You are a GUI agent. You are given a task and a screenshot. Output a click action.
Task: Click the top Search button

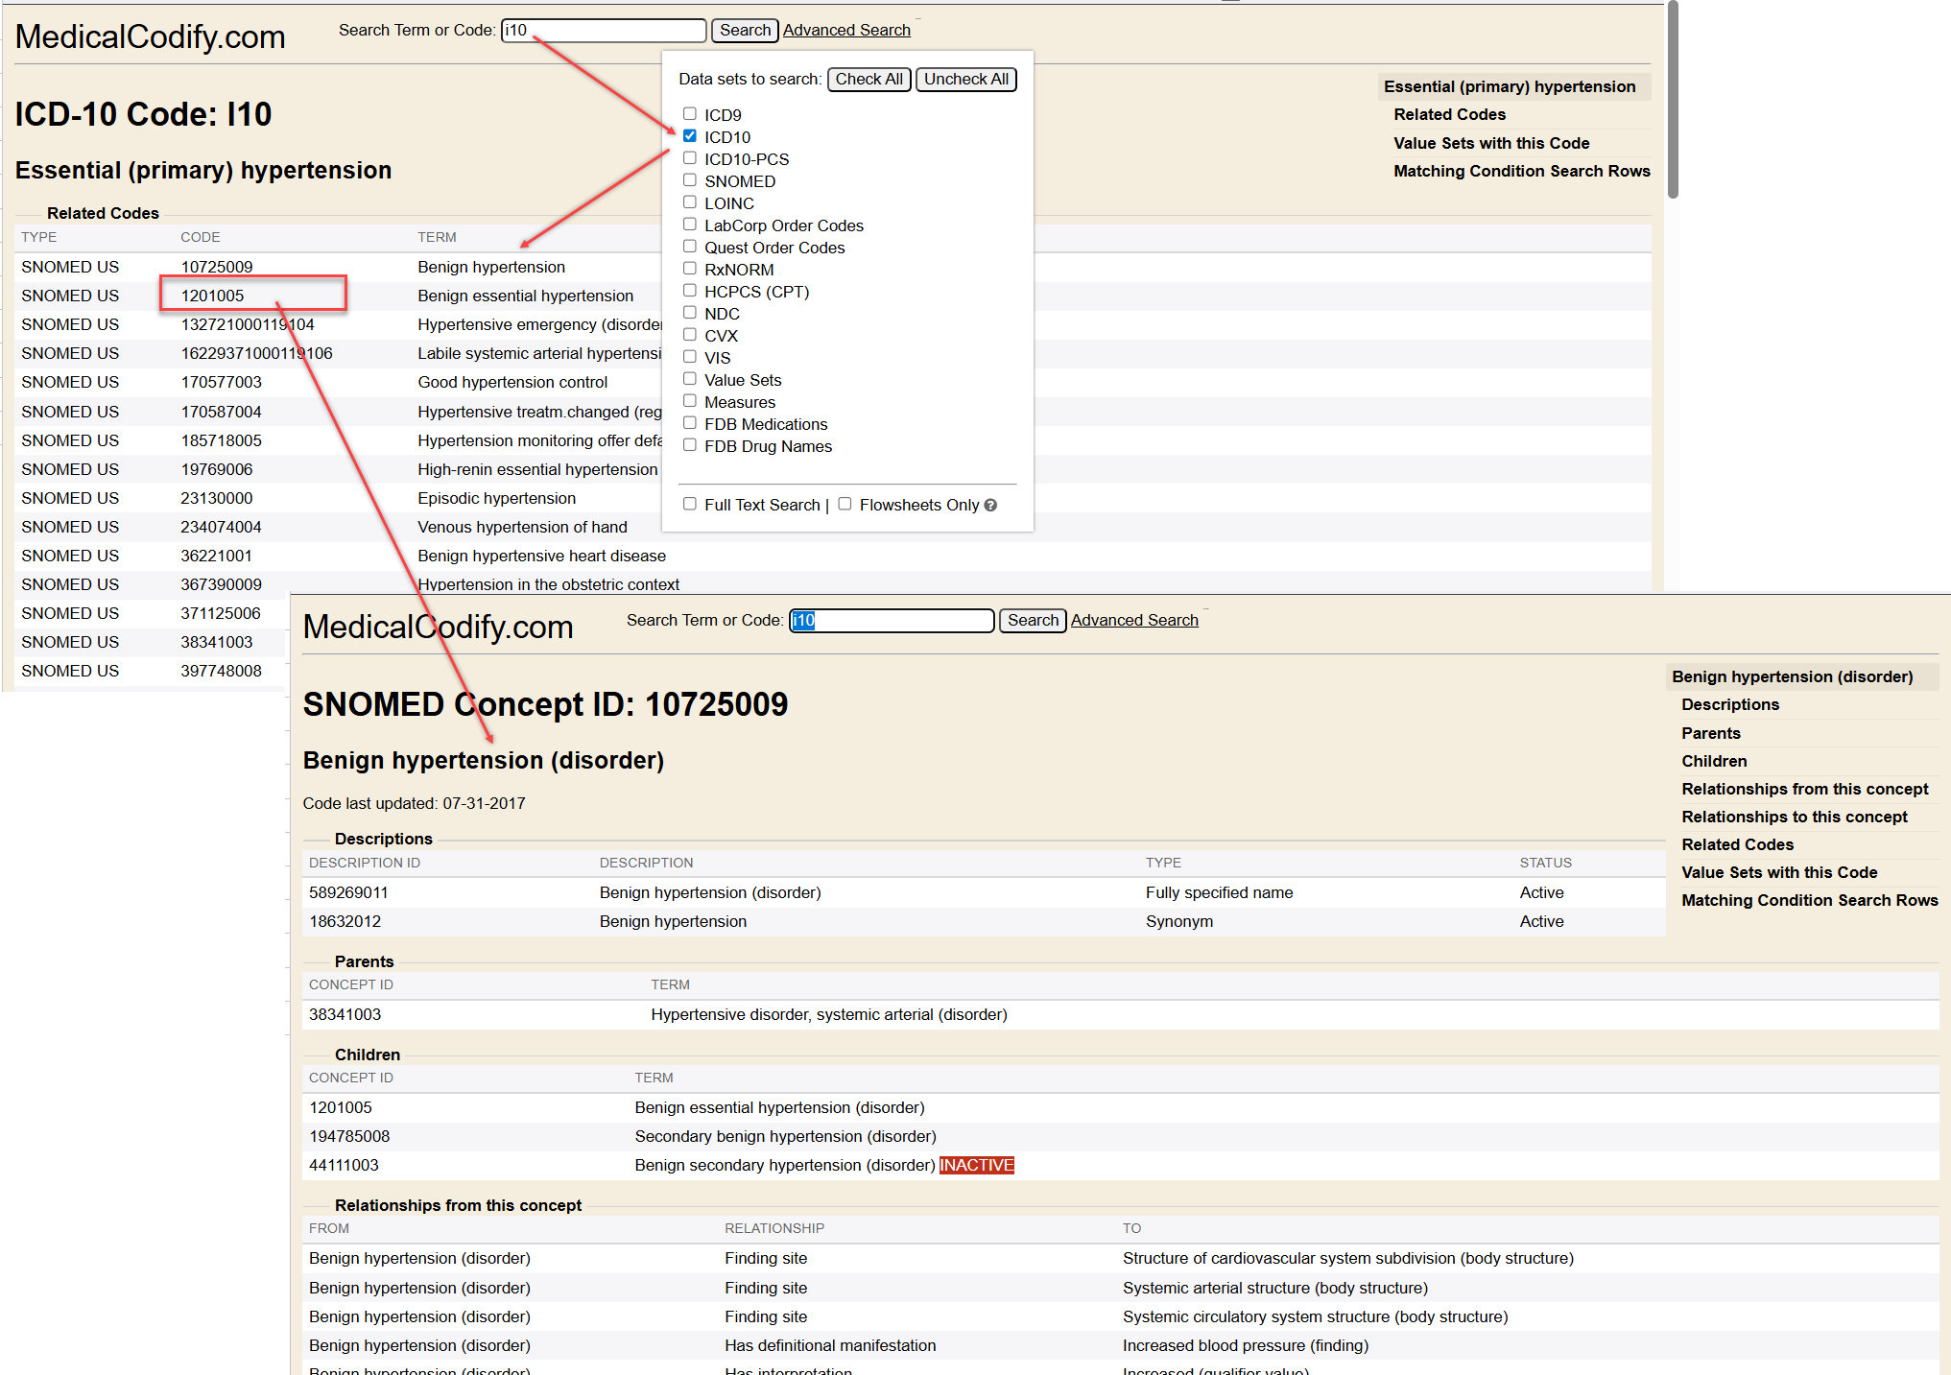[x=745, y=31]
